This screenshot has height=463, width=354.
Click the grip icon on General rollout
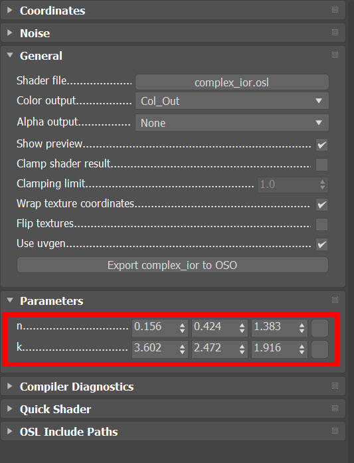point(335,55)
